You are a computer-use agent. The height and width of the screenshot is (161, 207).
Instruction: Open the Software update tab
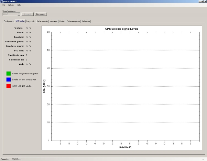click(x=73, y=21)
